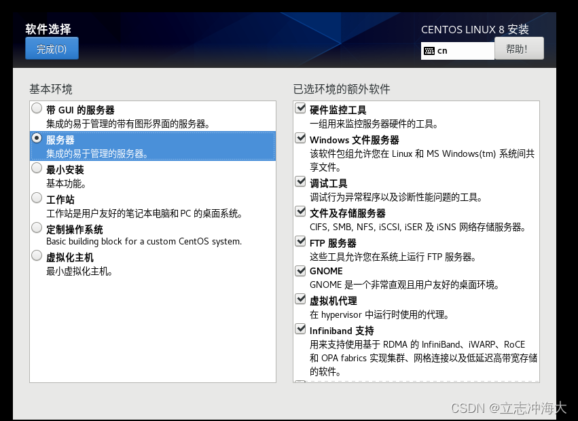
Task: Uncheck the GNOME desktop checkbox
Action: click(300, 271)
